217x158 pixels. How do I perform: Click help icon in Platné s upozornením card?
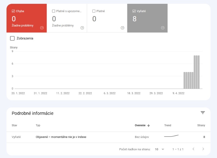(x=82, y=28)
